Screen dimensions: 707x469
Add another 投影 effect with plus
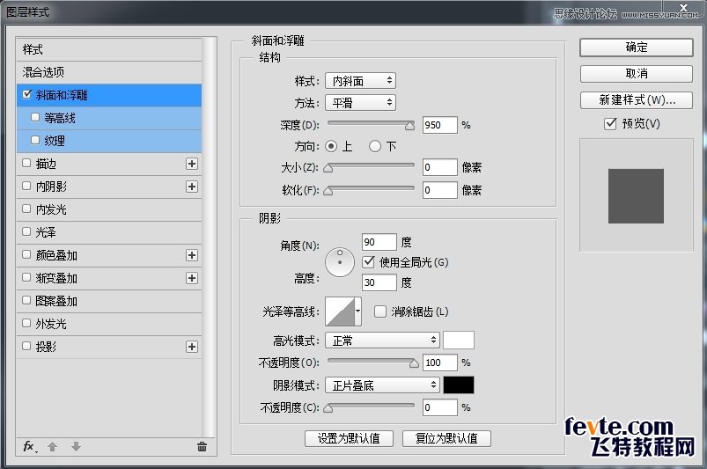192,347
